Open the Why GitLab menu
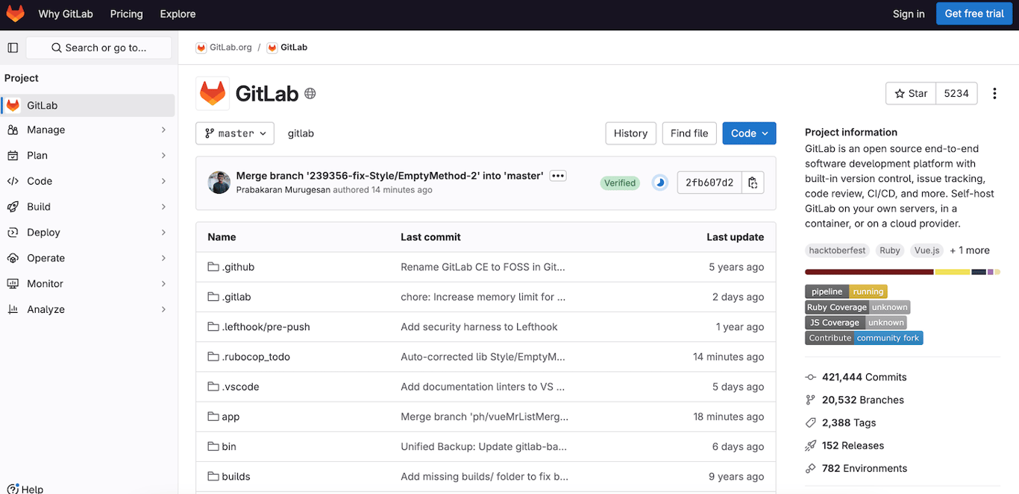The width and height of the screenshot is (1019, 494). [66, 13]
